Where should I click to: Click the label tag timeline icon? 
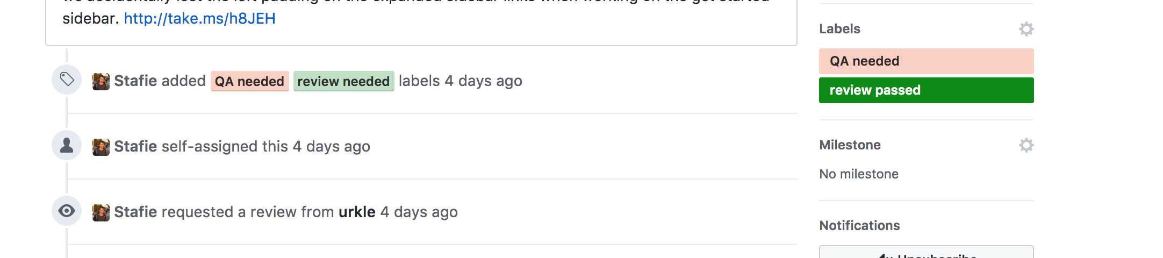pos(67,80)
